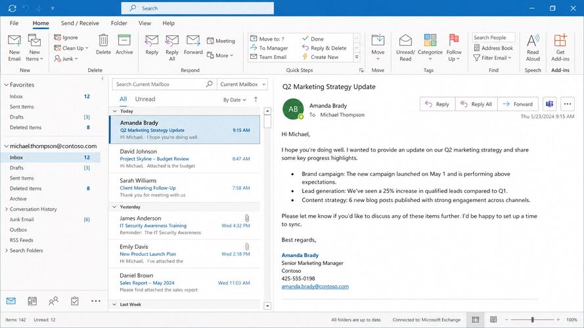The height and width of the screenshot is (328, 584).
Task: Click the Search People field
Action: pos(494,37)
